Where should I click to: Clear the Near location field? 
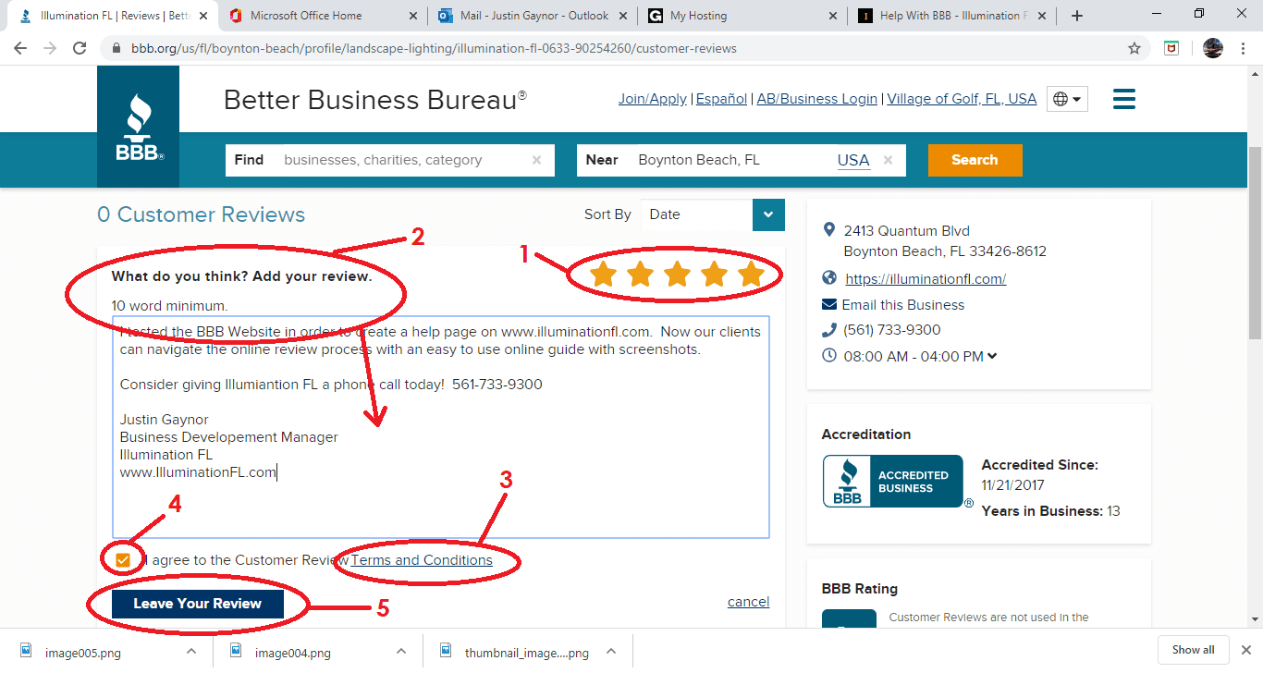click(x=888, y=160)
